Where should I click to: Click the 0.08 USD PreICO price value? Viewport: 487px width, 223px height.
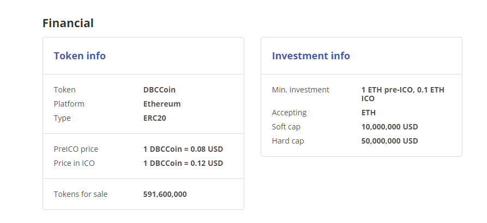(x=183, y=149)
